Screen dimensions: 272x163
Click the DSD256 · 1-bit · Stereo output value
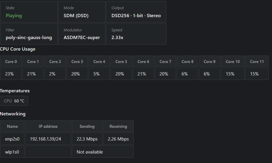click(136, 16)
